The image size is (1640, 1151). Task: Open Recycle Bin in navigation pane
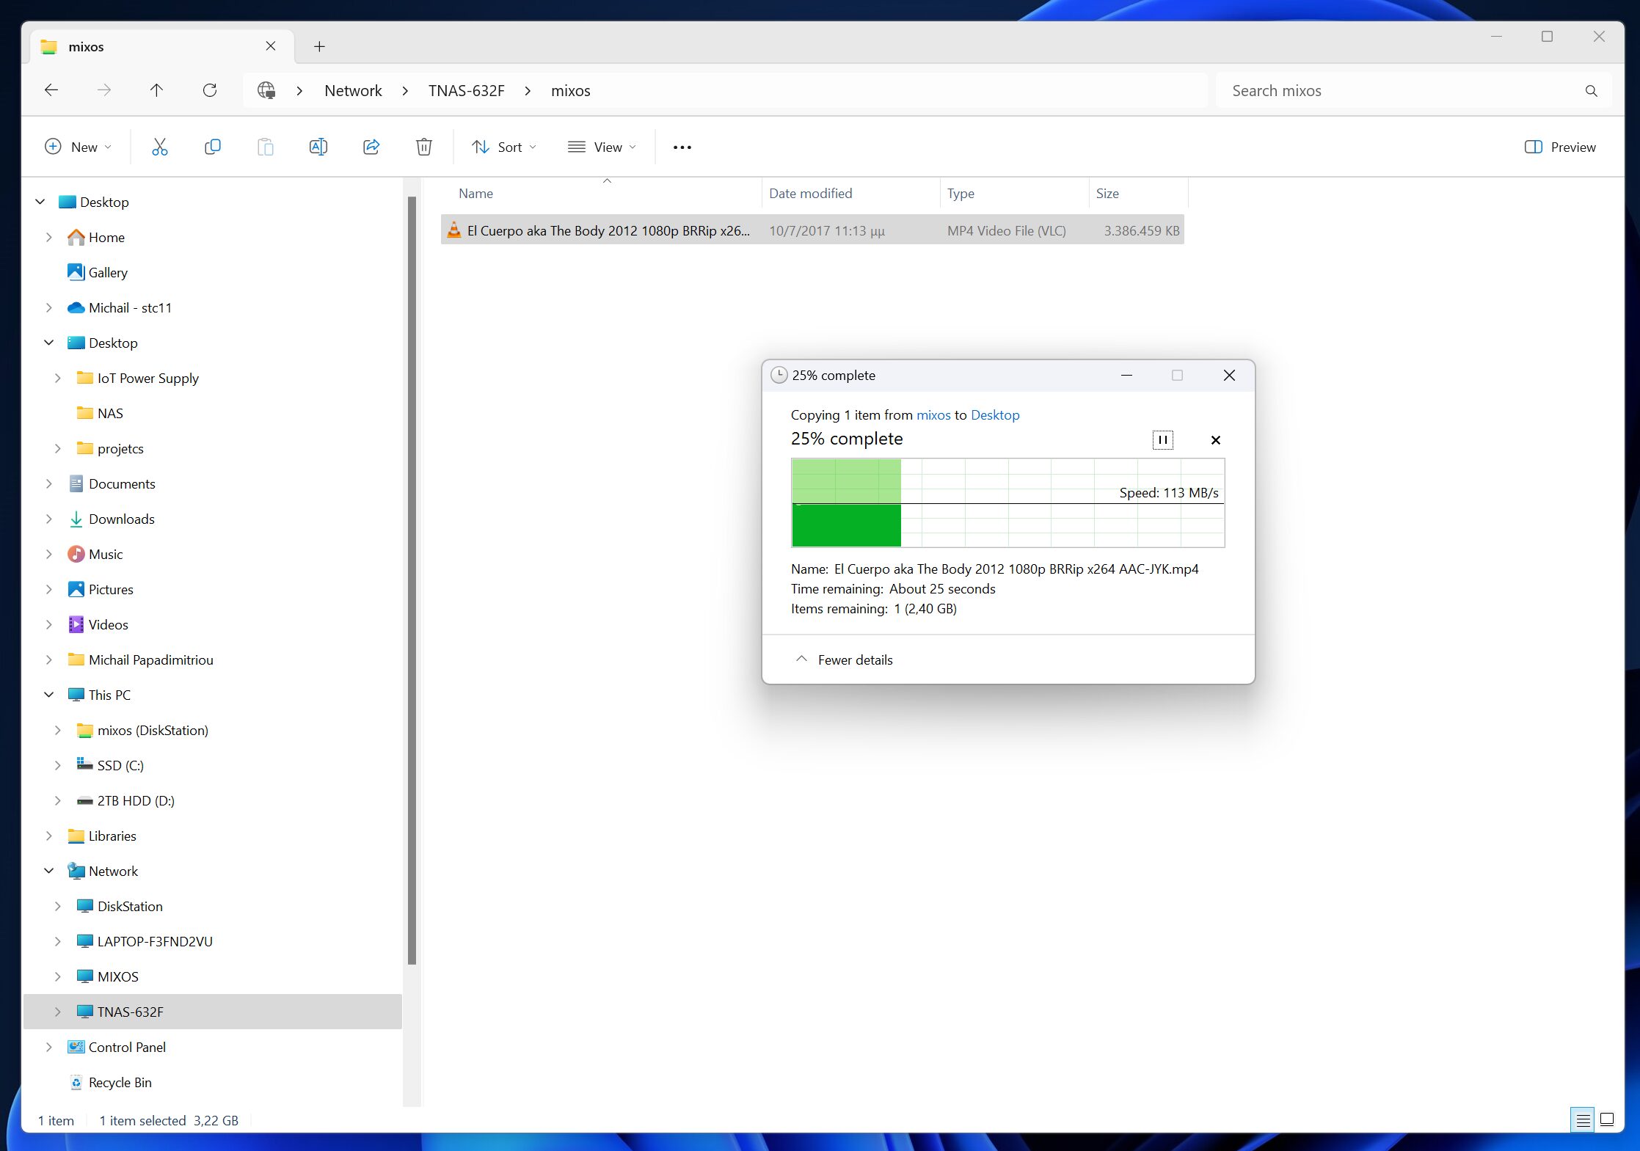110,1082
